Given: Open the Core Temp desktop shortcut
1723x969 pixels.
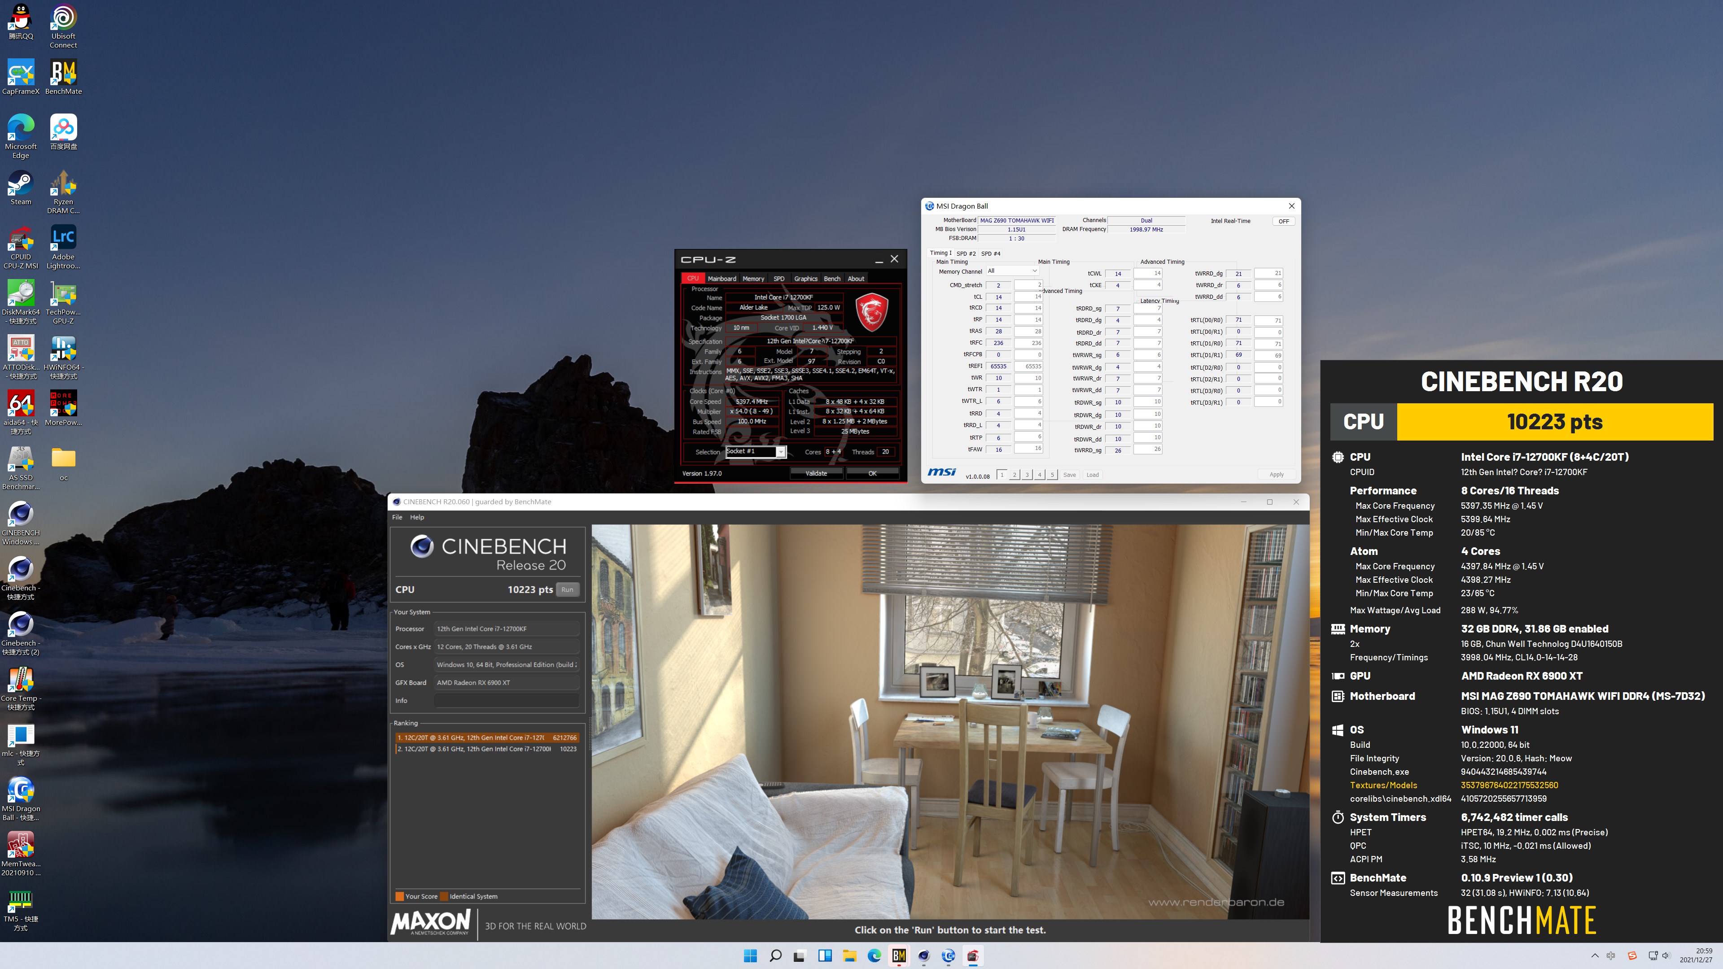Looking at the screenshot, I should [x=21, y=688].
